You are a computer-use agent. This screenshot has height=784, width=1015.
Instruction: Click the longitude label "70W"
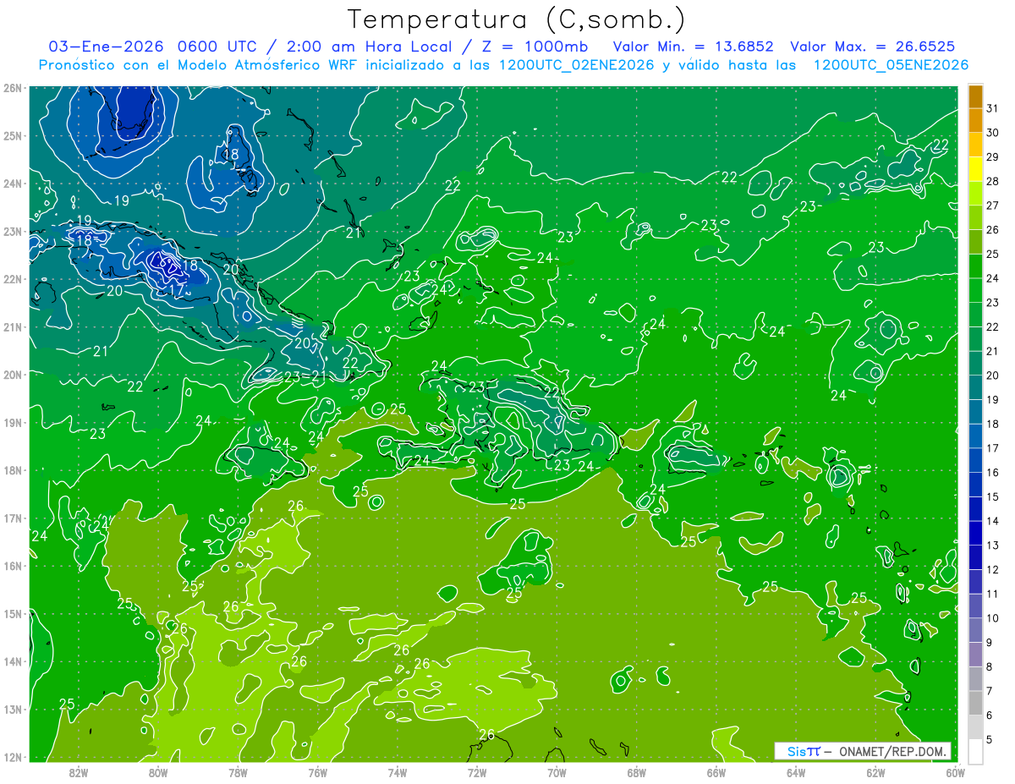point(557,772)
